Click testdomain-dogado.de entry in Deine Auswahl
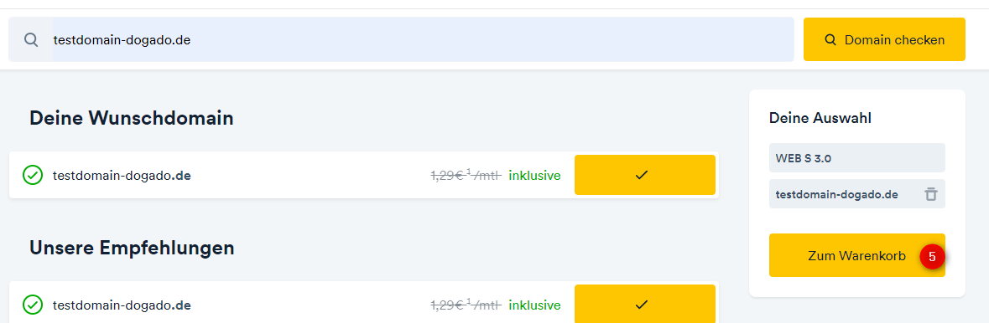 pos(837,194)
